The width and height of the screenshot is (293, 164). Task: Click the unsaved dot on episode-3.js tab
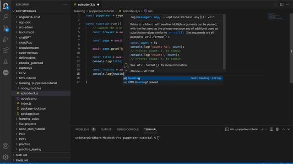click(x=98, y=5)
